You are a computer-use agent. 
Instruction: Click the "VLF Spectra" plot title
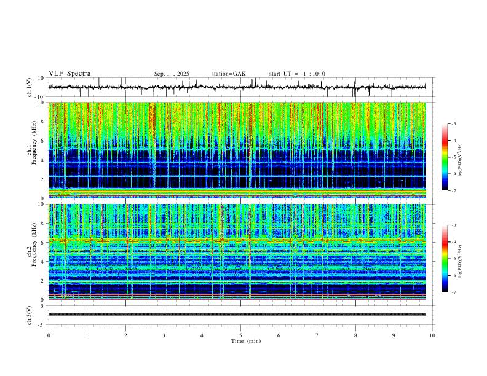pos(69,74)
